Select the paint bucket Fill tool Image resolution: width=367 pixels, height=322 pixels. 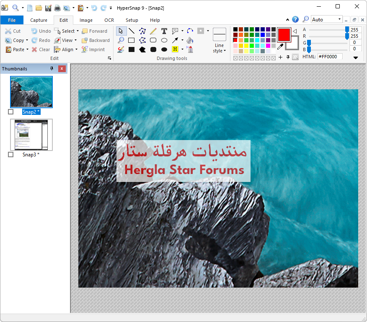point(190,40)
